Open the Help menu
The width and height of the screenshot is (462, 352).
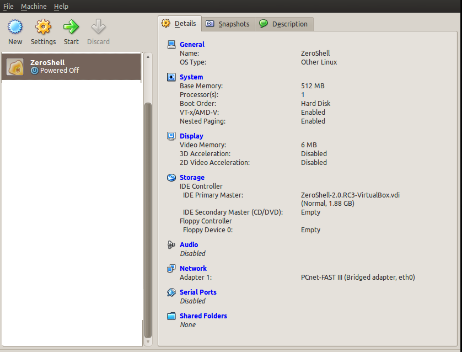tap(61, 6)
